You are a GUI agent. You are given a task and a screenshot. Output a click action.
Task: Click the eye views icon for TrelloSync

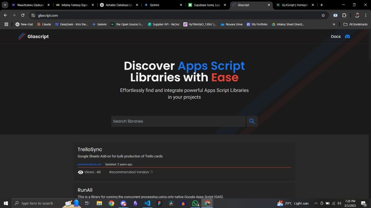pos(80,172)
